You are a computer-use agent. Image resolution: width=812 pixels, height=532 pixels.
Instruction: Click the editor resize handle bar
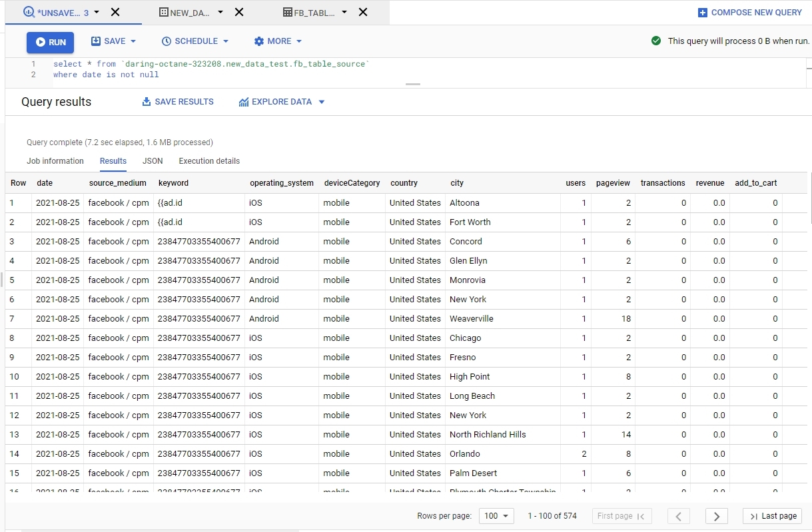tap(413, 85)
